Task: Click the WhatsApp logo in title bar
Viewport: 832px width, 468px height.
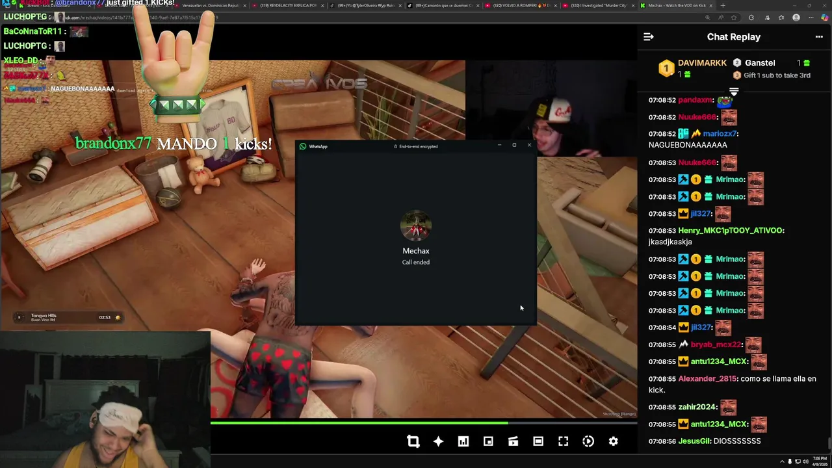Action: [303, 146]
